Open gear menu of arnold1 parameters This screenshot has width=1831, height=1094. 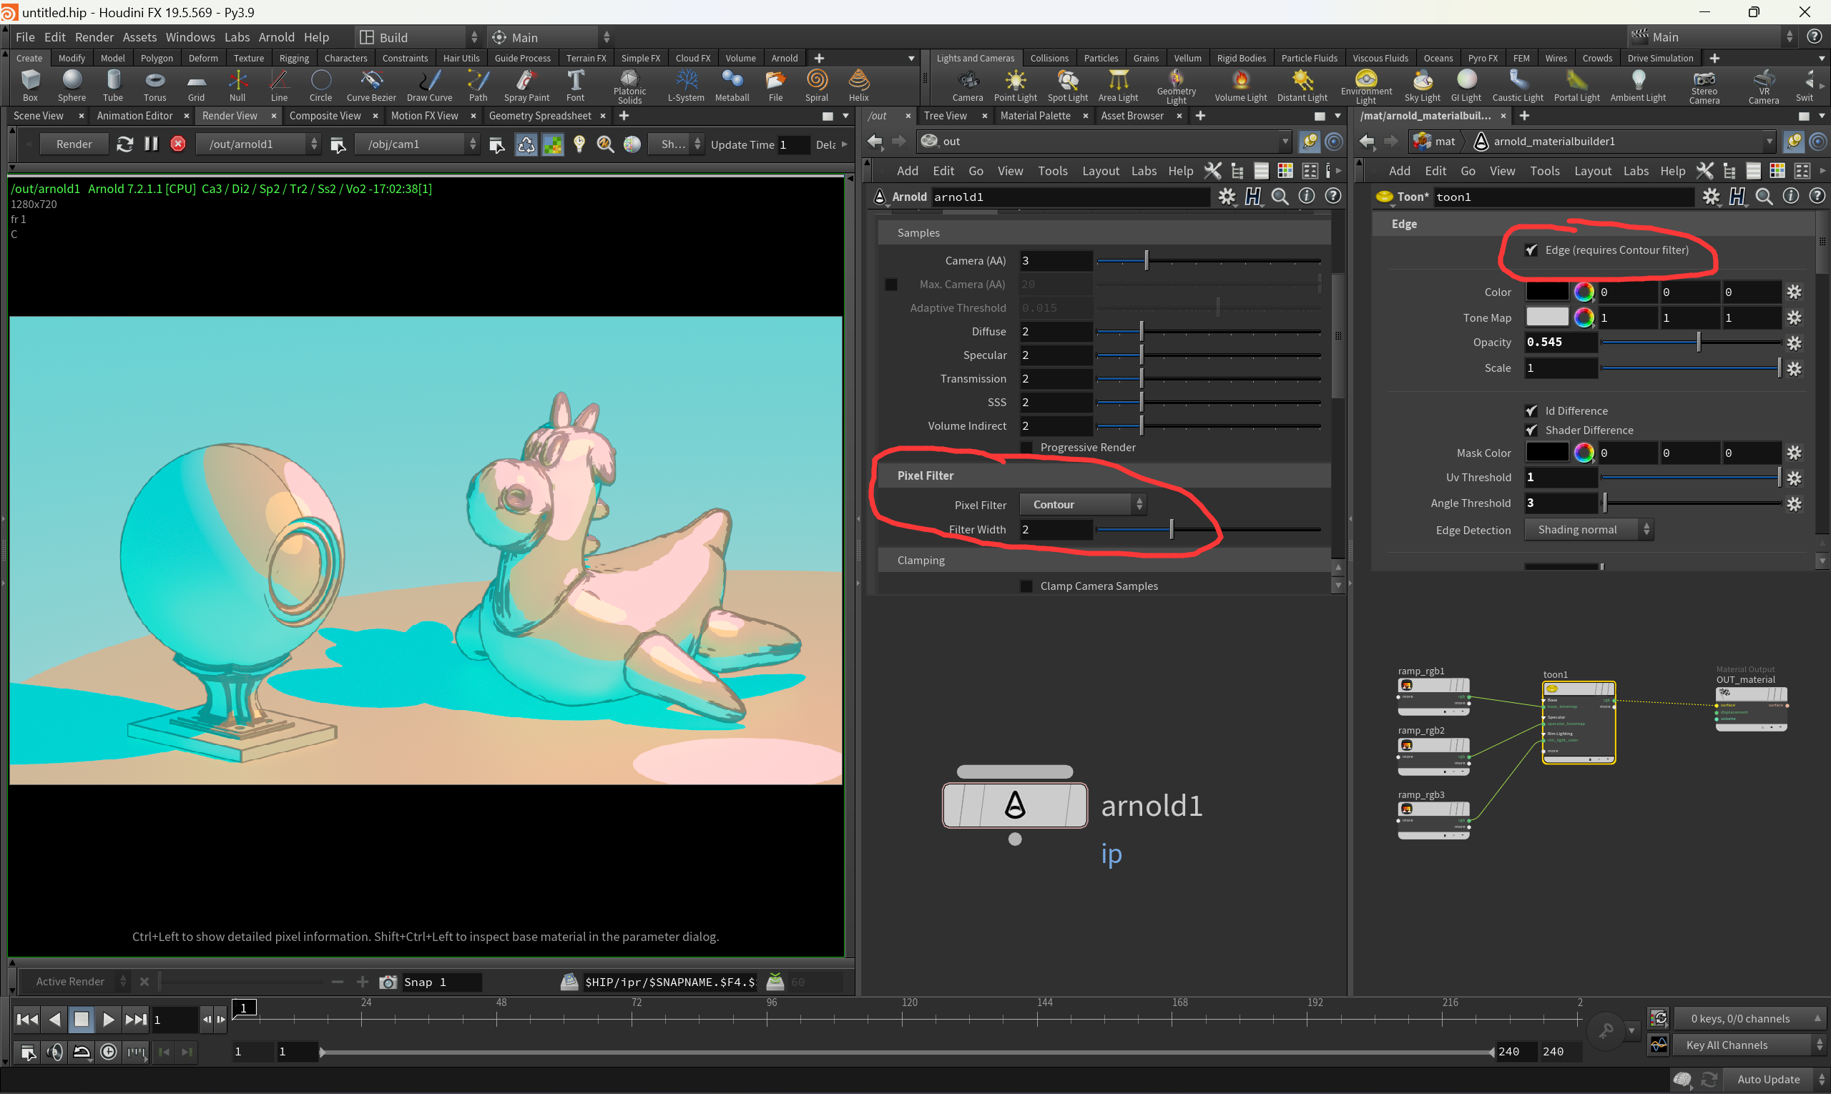1227,196
